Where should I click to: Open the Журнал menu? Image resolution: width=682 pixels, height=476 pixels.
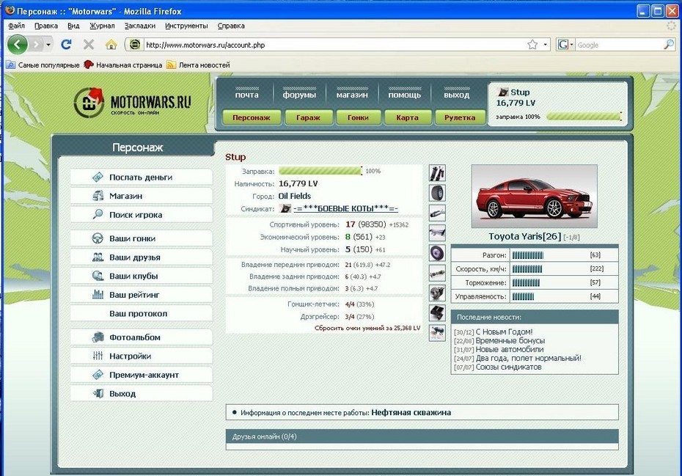102,26
